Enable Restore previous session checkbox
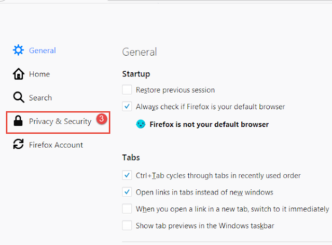The image size is (332, 245). (127, 89)
